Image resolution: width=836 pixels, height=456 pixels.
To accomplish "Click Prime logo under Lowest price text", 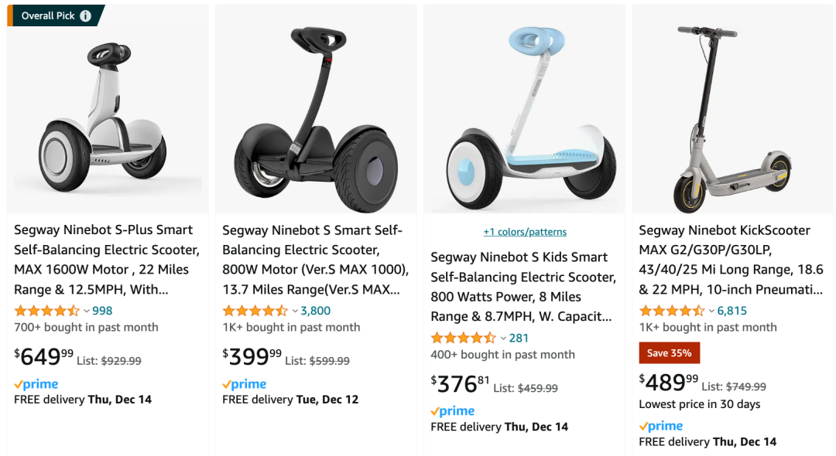I will click(x=661, y=426).
